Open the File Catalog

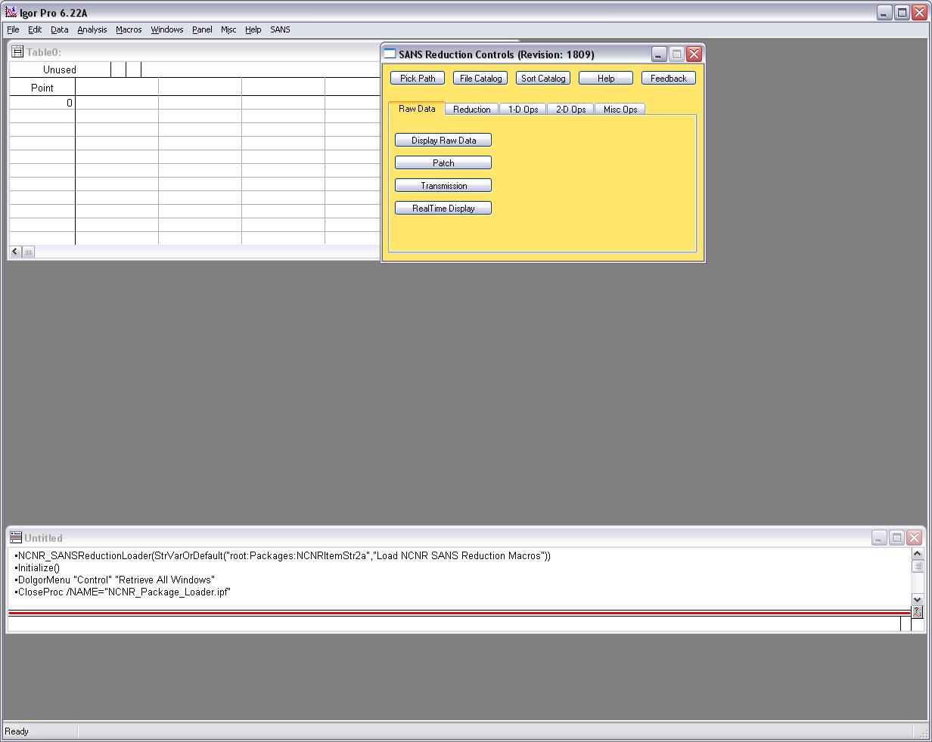coord(480,79)
